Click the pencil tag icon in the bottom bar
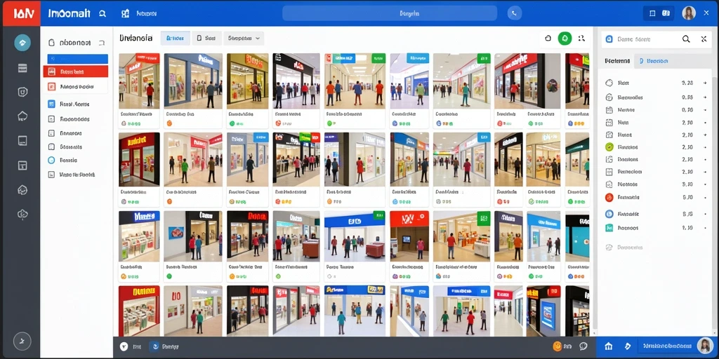 pyautogui.click(x=628, y=346)
